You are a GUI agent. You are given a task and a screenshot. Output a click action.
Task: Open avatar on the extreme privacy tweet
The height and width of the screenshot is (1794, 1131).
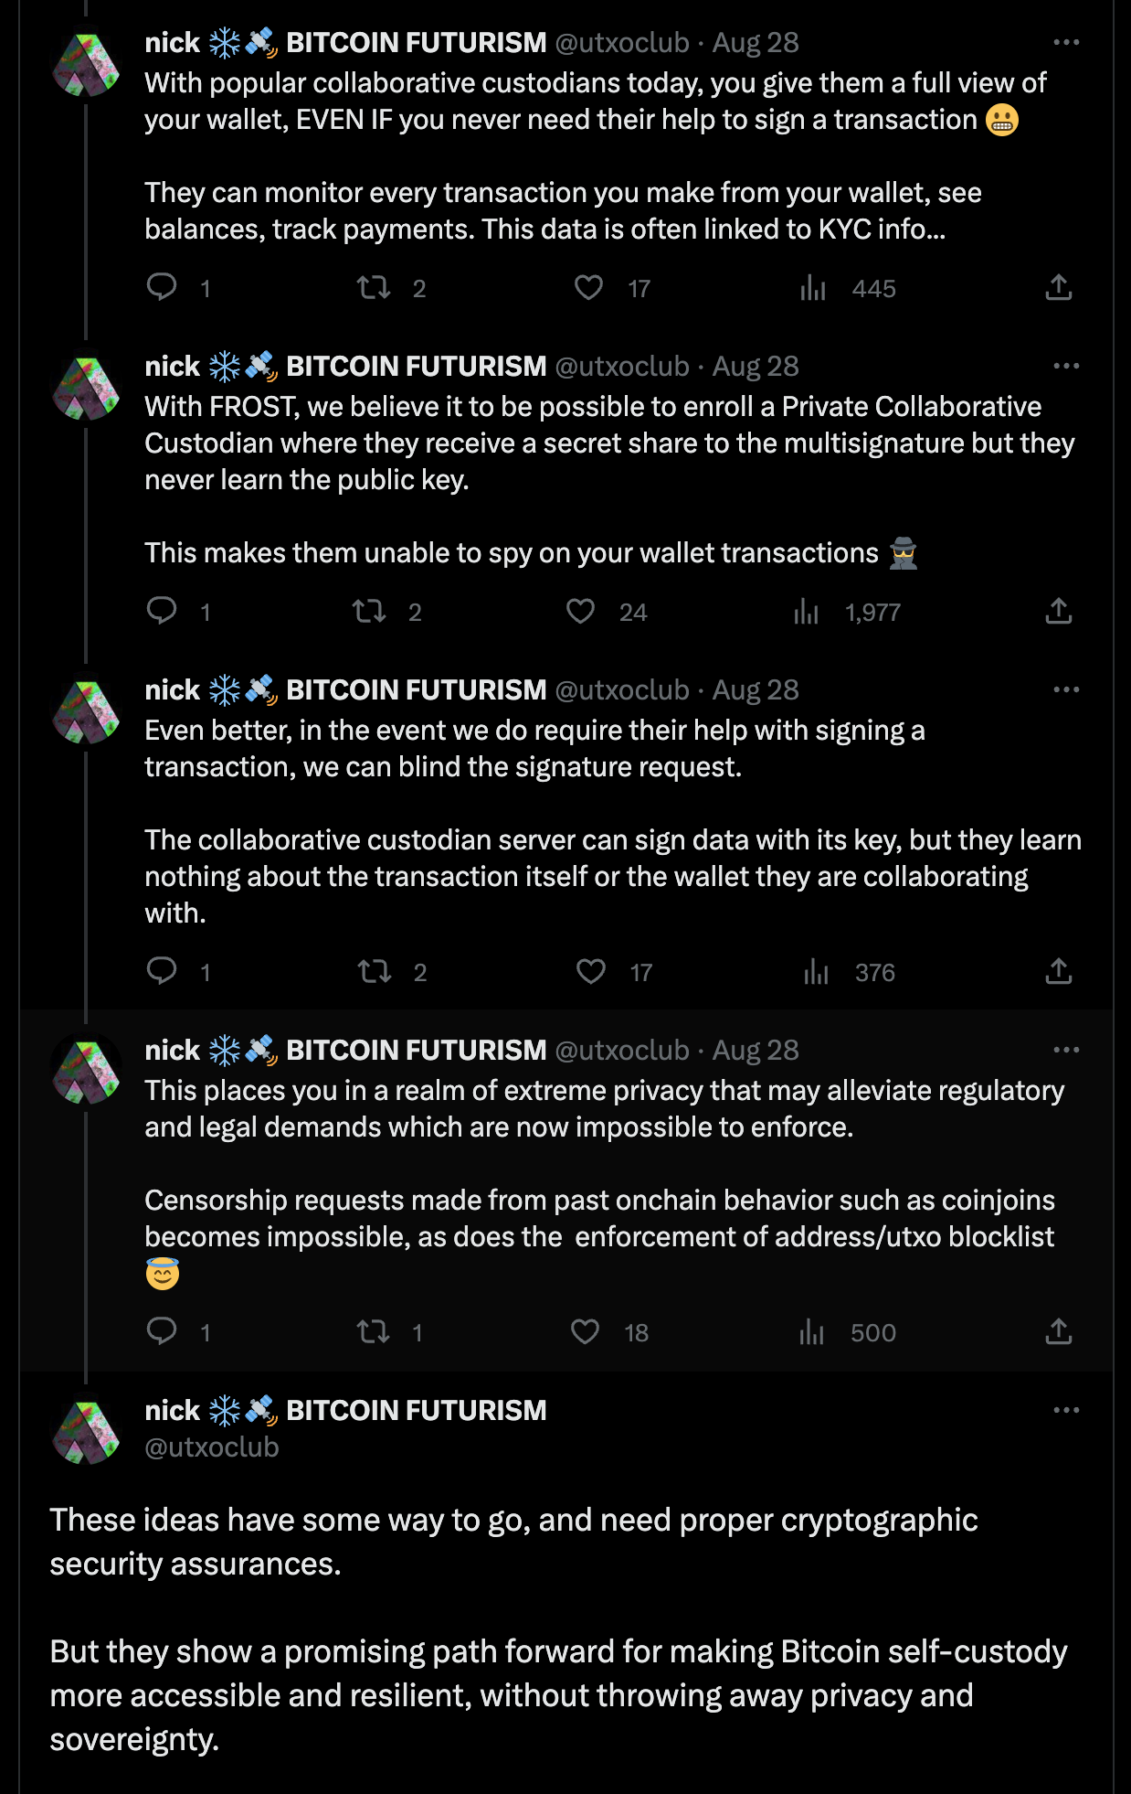[87, 1070]
